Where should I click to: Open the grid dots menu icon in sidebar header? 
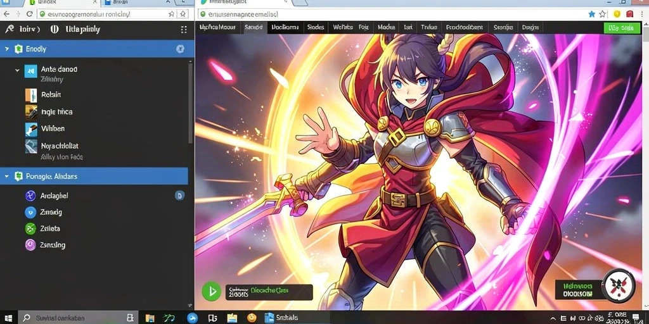pos(184,30)
